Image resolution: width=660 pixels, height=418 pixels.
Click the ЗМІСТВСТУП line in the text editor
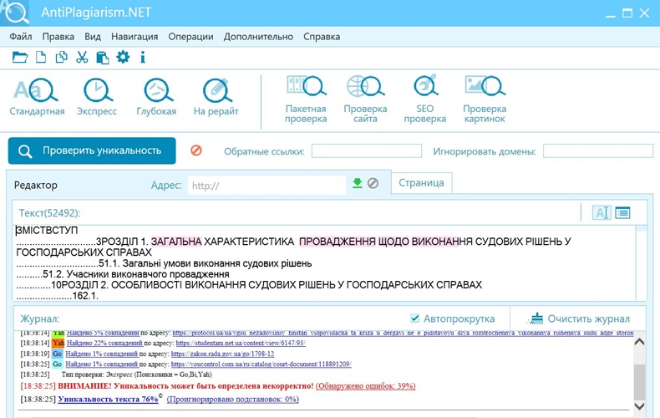pyautogui.click(x=47, y=231)
